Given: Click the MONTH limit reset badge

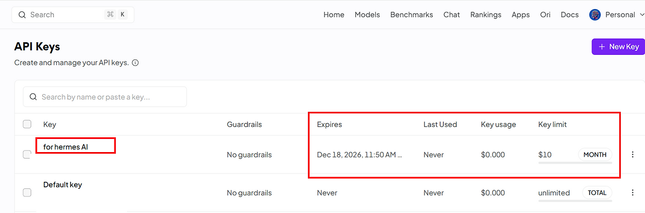Looking at the screenshot, I should click(595, 155).
